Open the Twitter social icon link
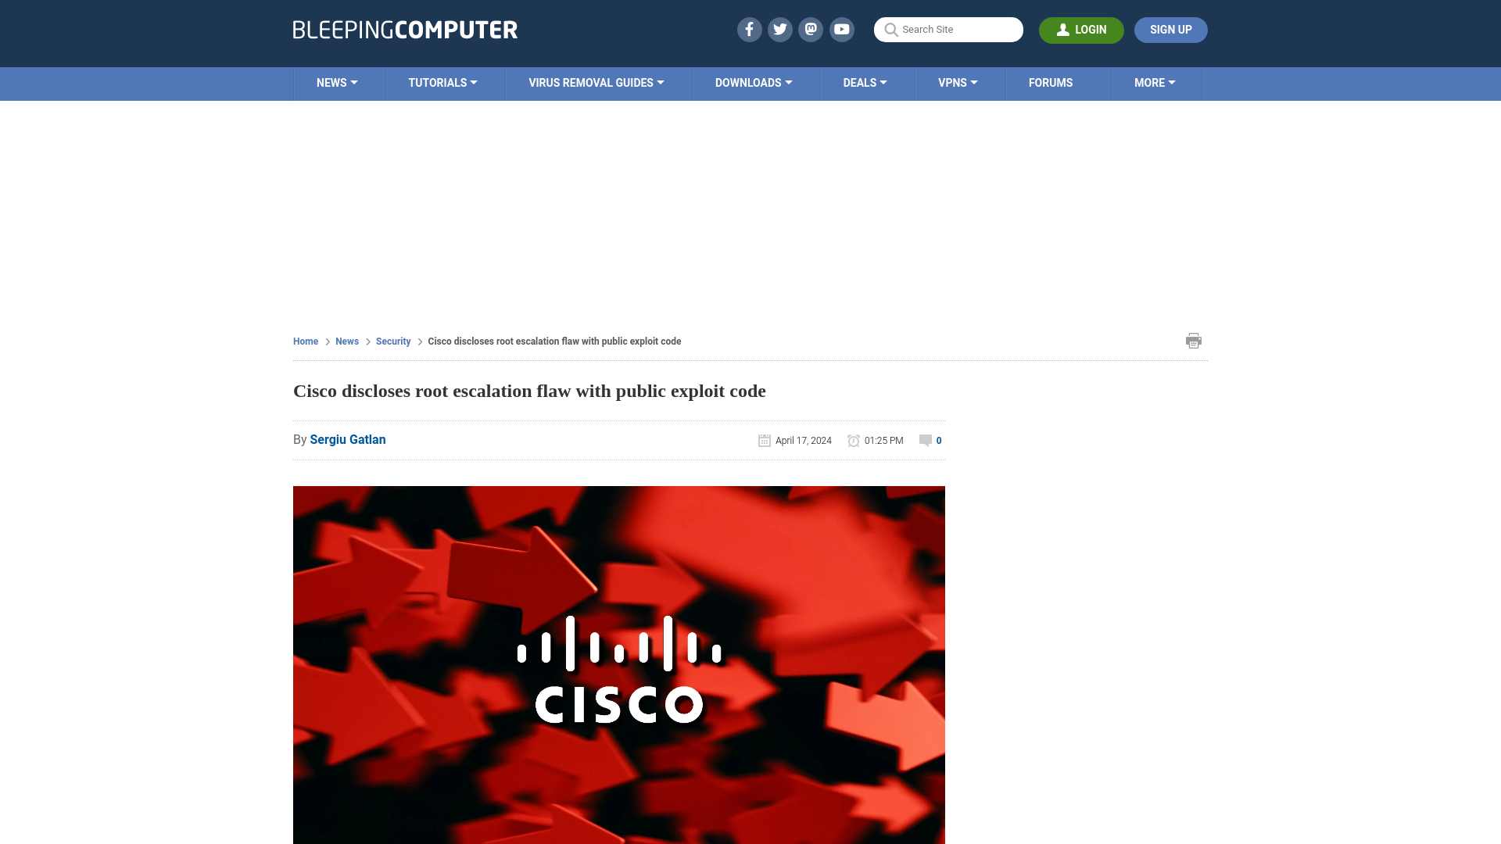The image size is (1501, 844). click(779, 29)
